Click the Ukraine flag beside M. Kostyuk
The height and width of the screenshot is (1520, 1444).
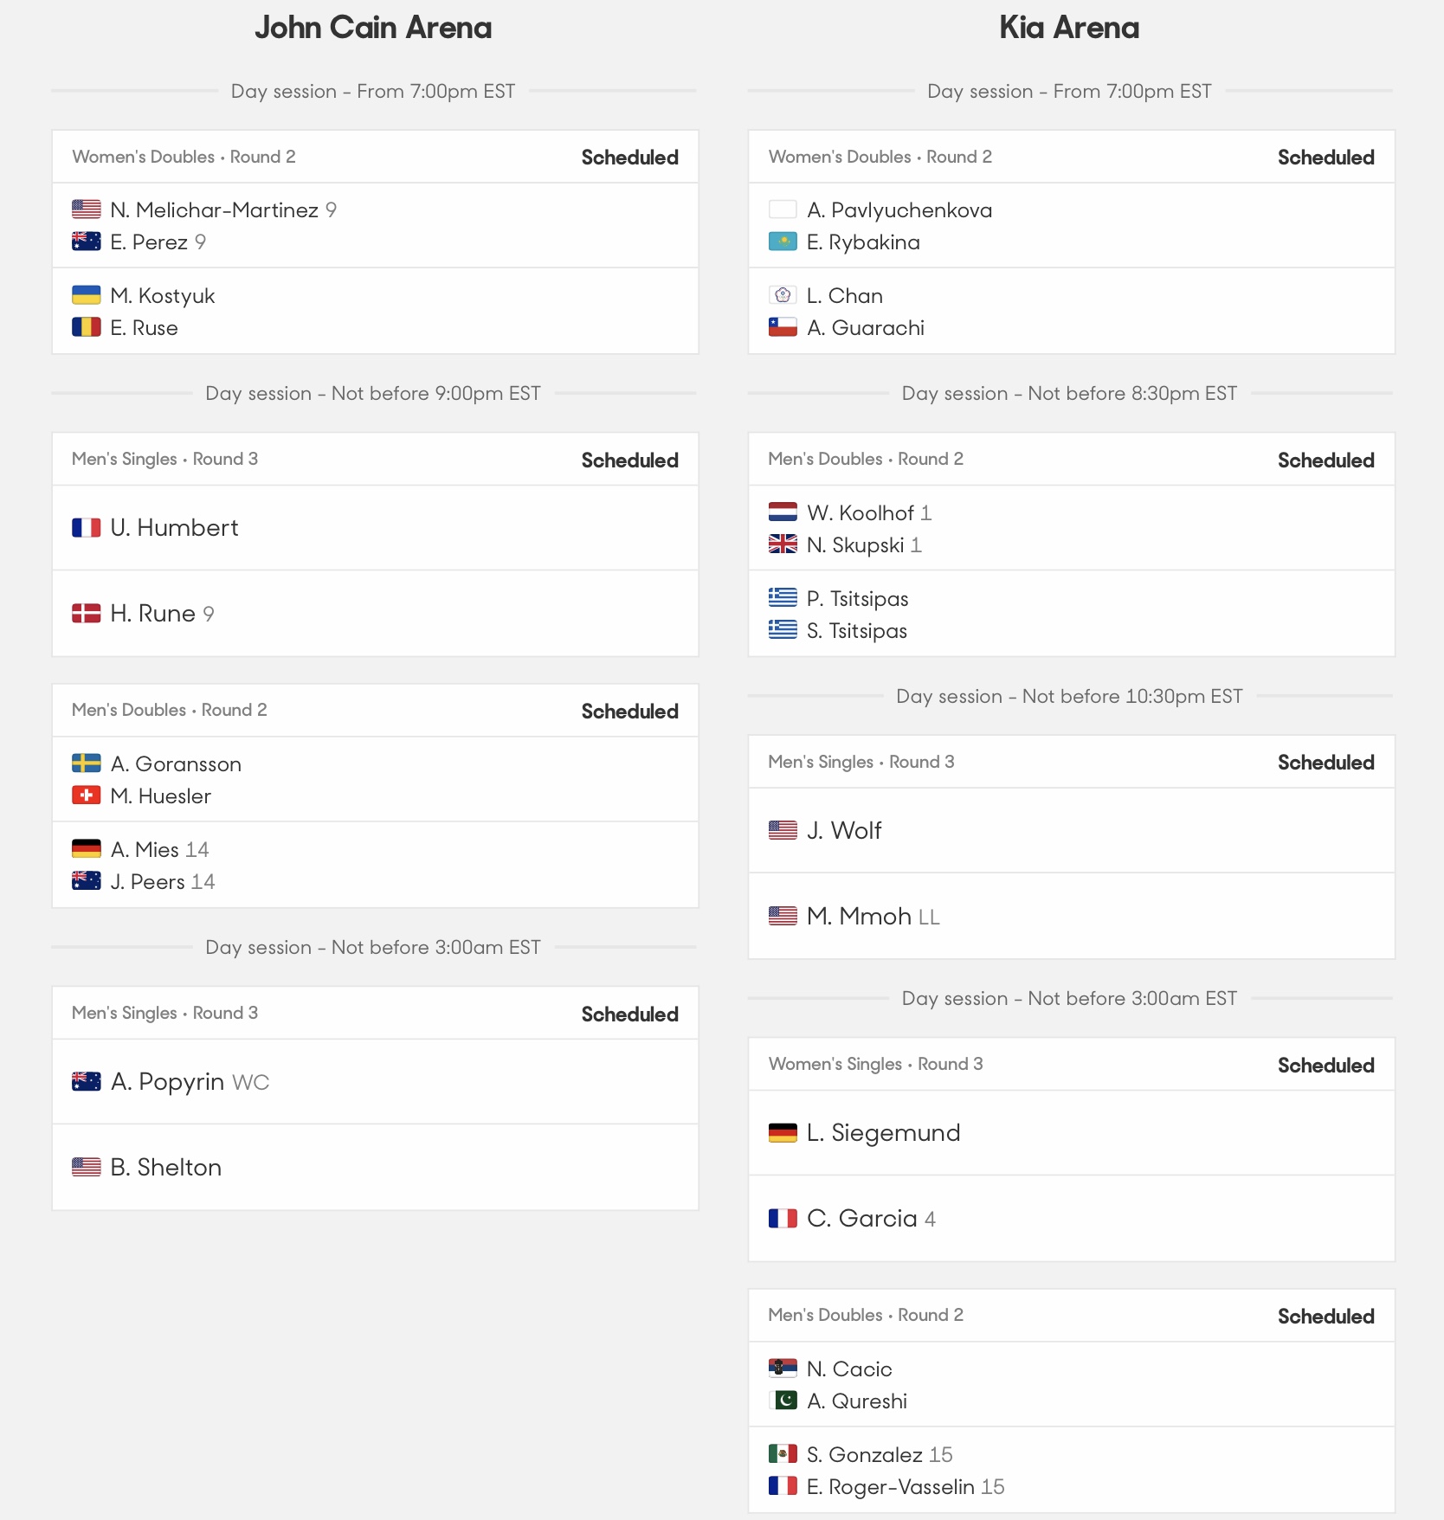pyautogui.click(x=86, y=295)
